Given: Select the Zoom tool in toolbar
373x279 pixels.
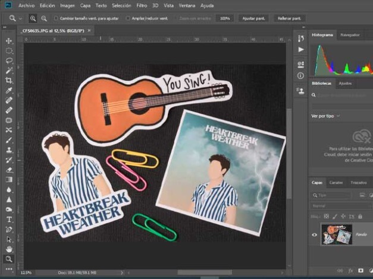Looking at the screenshot, I should pyautogui.click(x=9, y=259).
